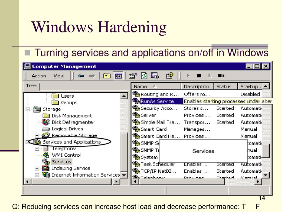
Task: Select the Task Scheduler service row
Action: click(197, 164)
